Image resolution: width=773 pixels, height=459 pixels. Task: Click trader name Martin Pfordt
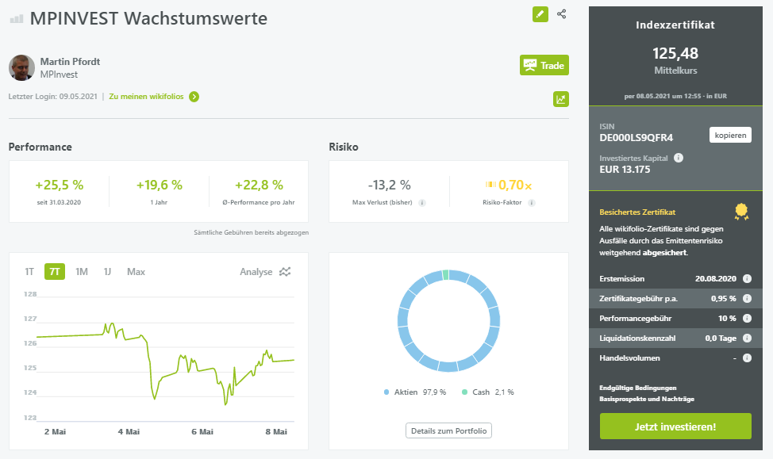[x=70, y=62]
